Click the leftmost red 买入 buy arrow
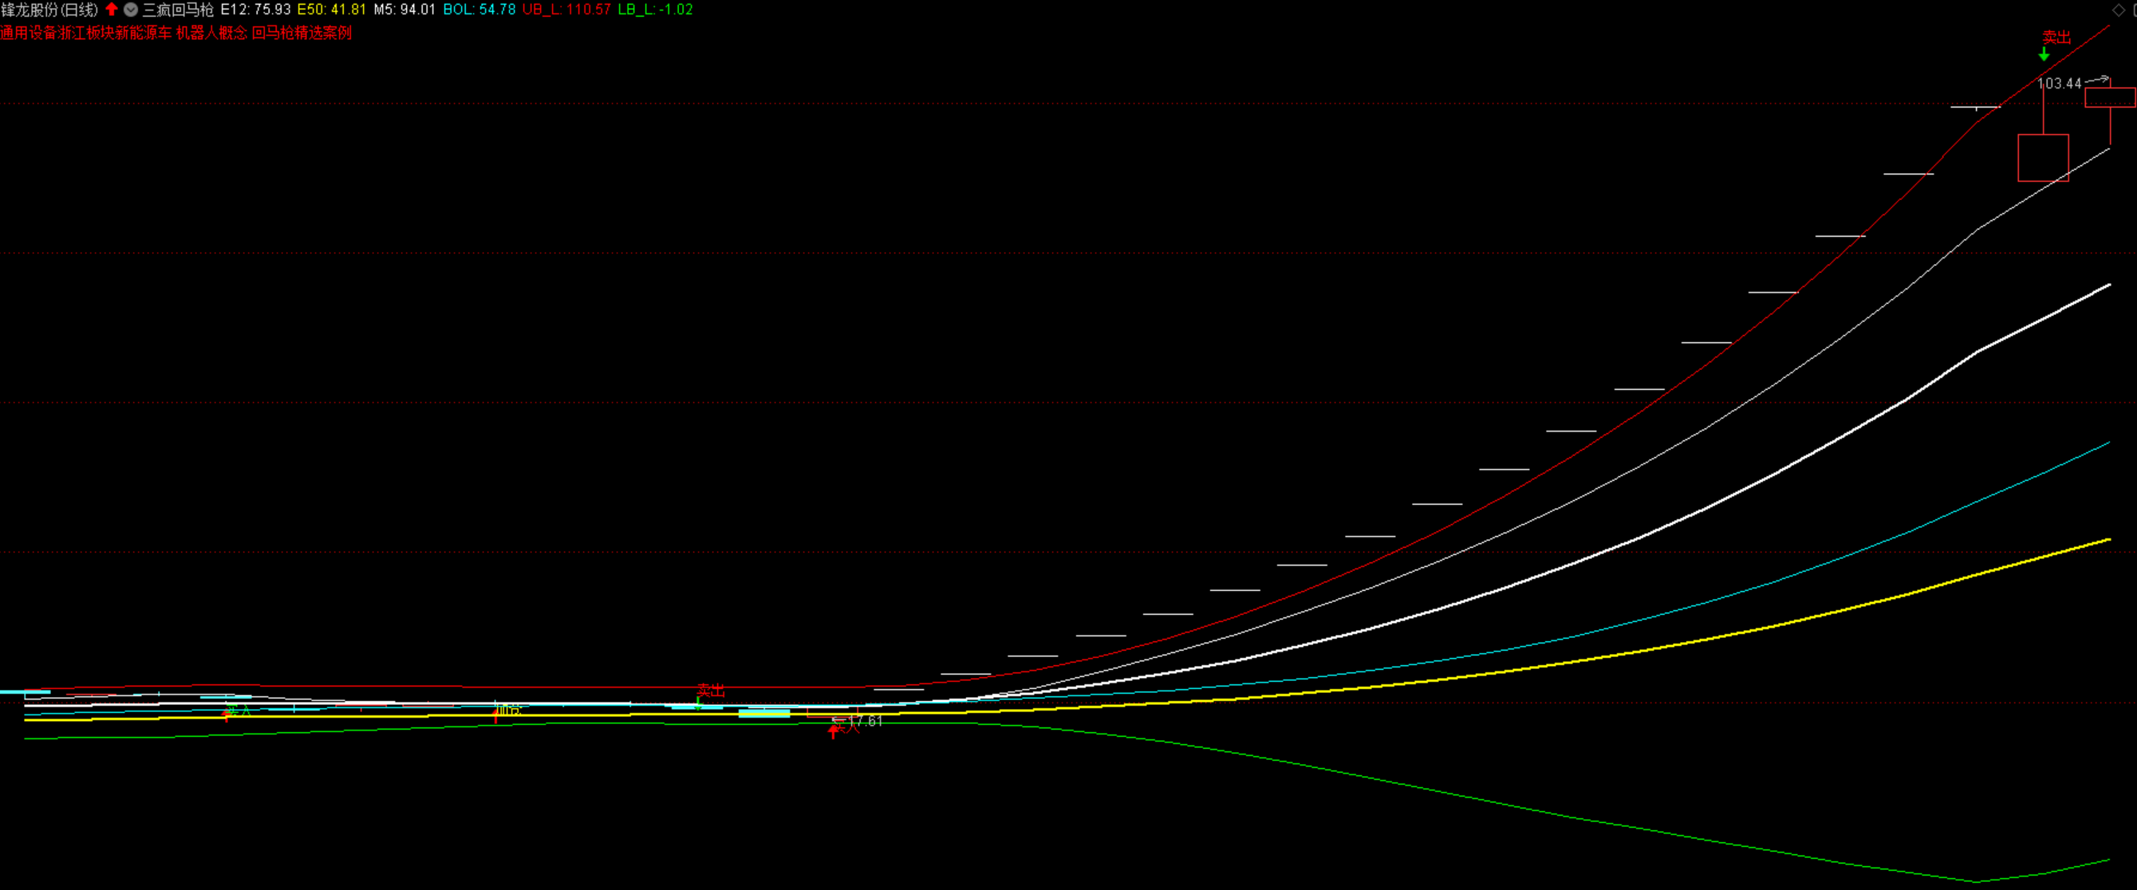 227,715
